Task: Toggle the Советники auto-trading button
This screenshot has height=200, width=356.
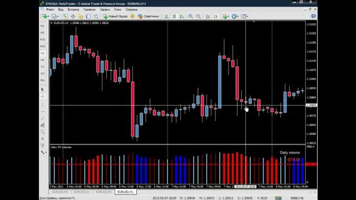Action: pyautogui.click(x=149, y=16)
